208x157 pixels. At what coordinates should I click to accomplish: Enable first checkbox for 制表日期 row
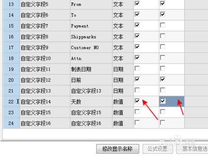click(137, 68)
